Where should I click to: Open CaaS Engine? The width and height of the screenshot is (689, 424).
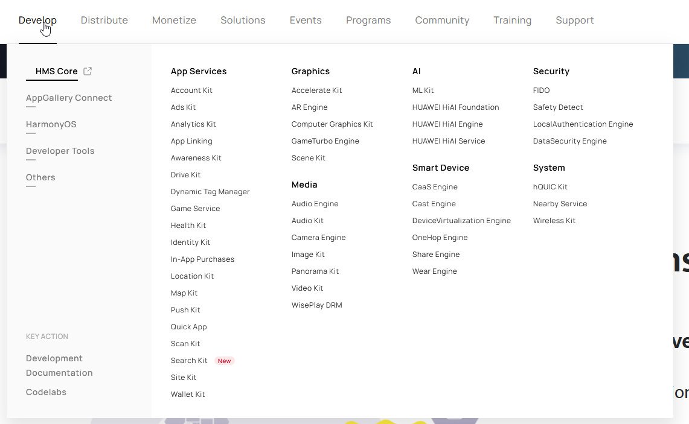[435, 187]
